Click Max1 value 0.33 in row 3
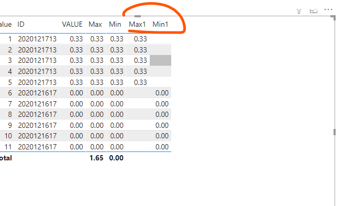Viewport: 344px width, 206px height. (140, 60)
